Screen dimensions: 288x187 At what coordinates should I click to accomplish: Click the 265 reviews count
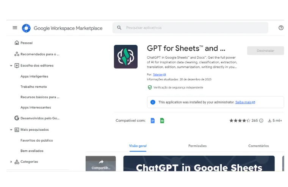point(255,121)
